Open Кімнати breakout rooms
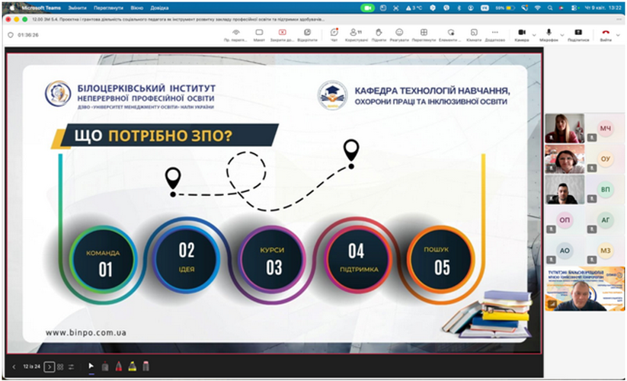 (474, 34)
